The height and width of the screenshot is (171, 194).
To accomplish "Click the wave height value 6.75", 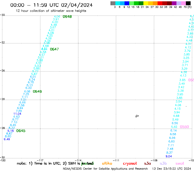I will (x=31, y=82).
